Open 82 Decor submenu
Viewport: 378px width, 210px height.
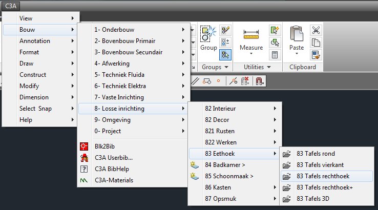(x=234, y=119)
